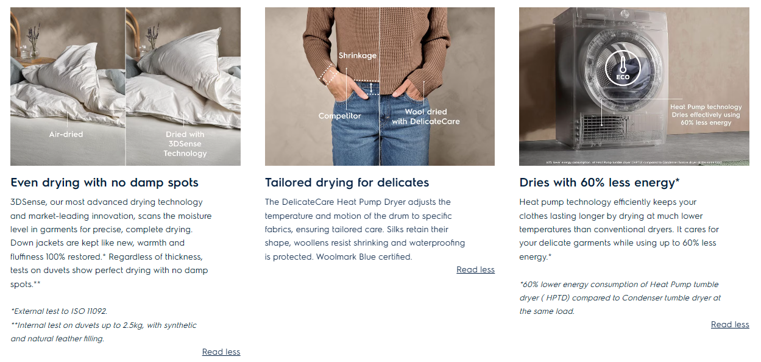This screenshot has height=362, width=761.
Task: Click the 'Air-dried' label on pillow image
Action: pyautogui.click(x=66, y=134)
